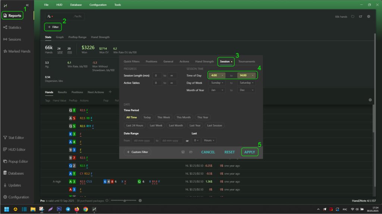Click the save filter icon in dialog
382x214 pixels.
coord(183,152)
